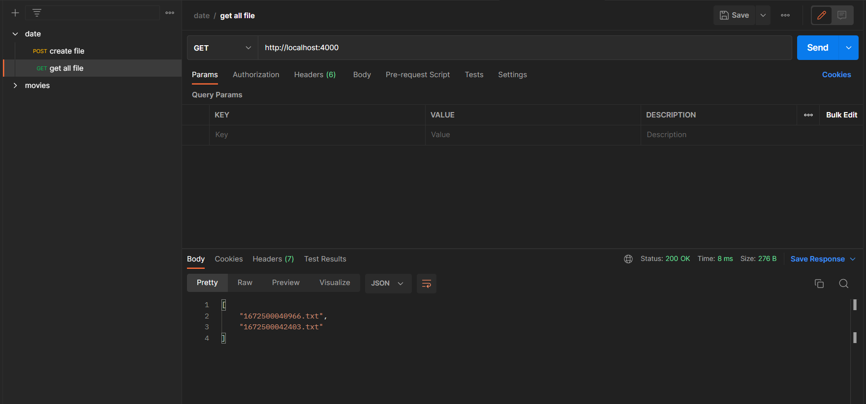Viewport: 866px width, 404px height.
Task: Select the pencil edit mode icon
Action: [x=822, y=15]
